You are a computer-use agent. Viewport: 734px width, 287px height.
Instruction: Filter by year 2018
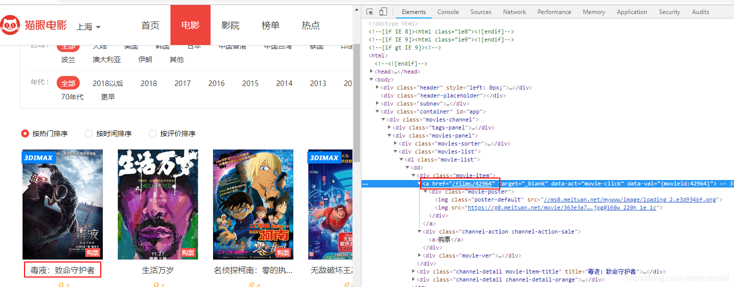149,83
